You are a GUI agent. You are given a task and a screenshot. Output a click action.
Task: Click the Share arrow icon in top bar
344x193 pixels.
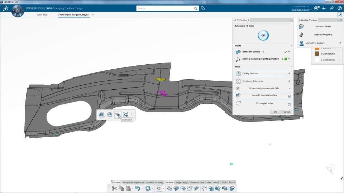(x=332, y=8)
